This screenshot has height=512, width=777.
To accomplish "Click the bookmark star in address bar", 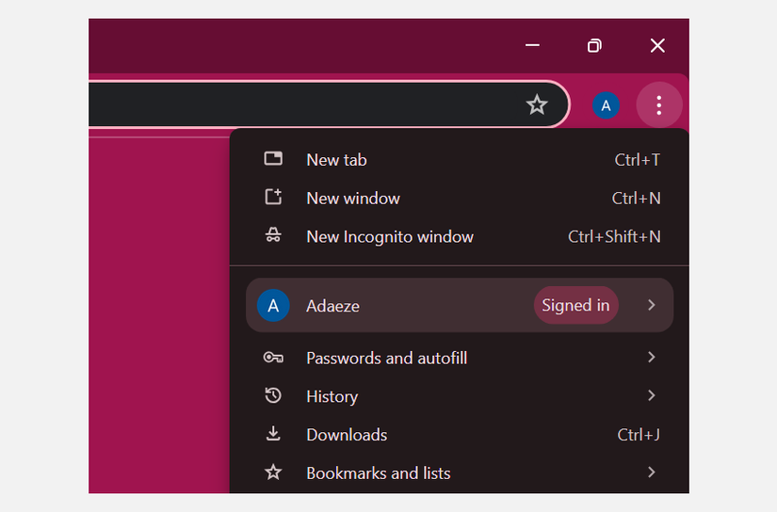I will [537, 104].
